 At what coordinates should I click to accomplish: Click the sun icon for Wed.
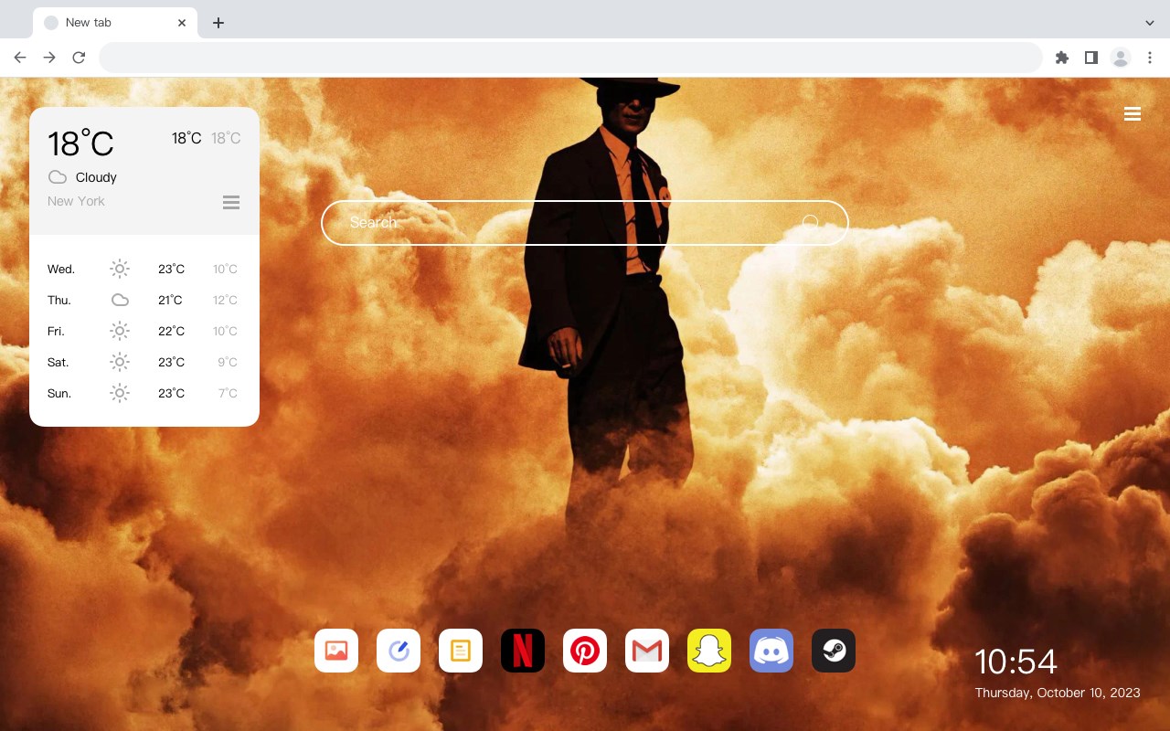(x=120, y=269)
